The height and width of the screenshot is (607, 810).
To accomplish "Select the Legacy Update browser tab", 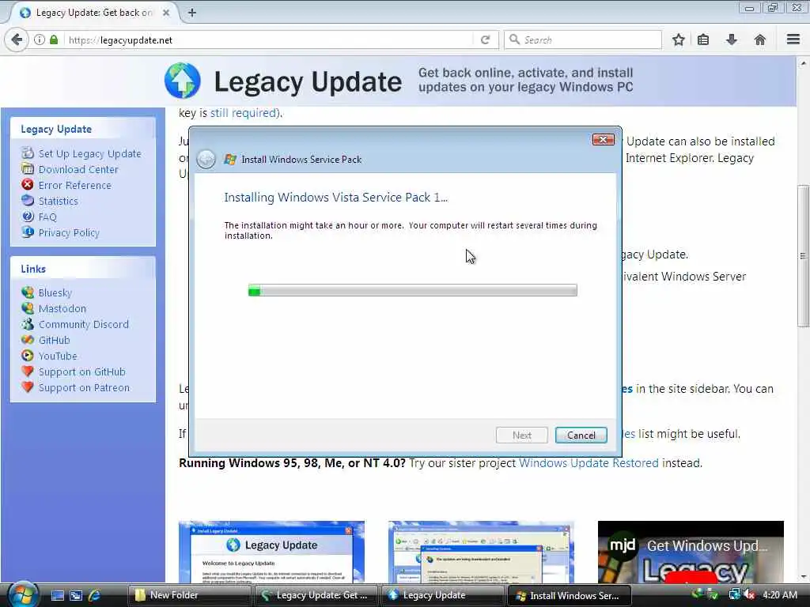I will click(93, 13).
